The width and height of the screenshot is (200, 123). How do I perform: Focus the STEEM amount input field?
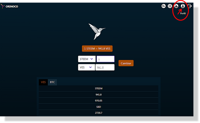(106, 59)
